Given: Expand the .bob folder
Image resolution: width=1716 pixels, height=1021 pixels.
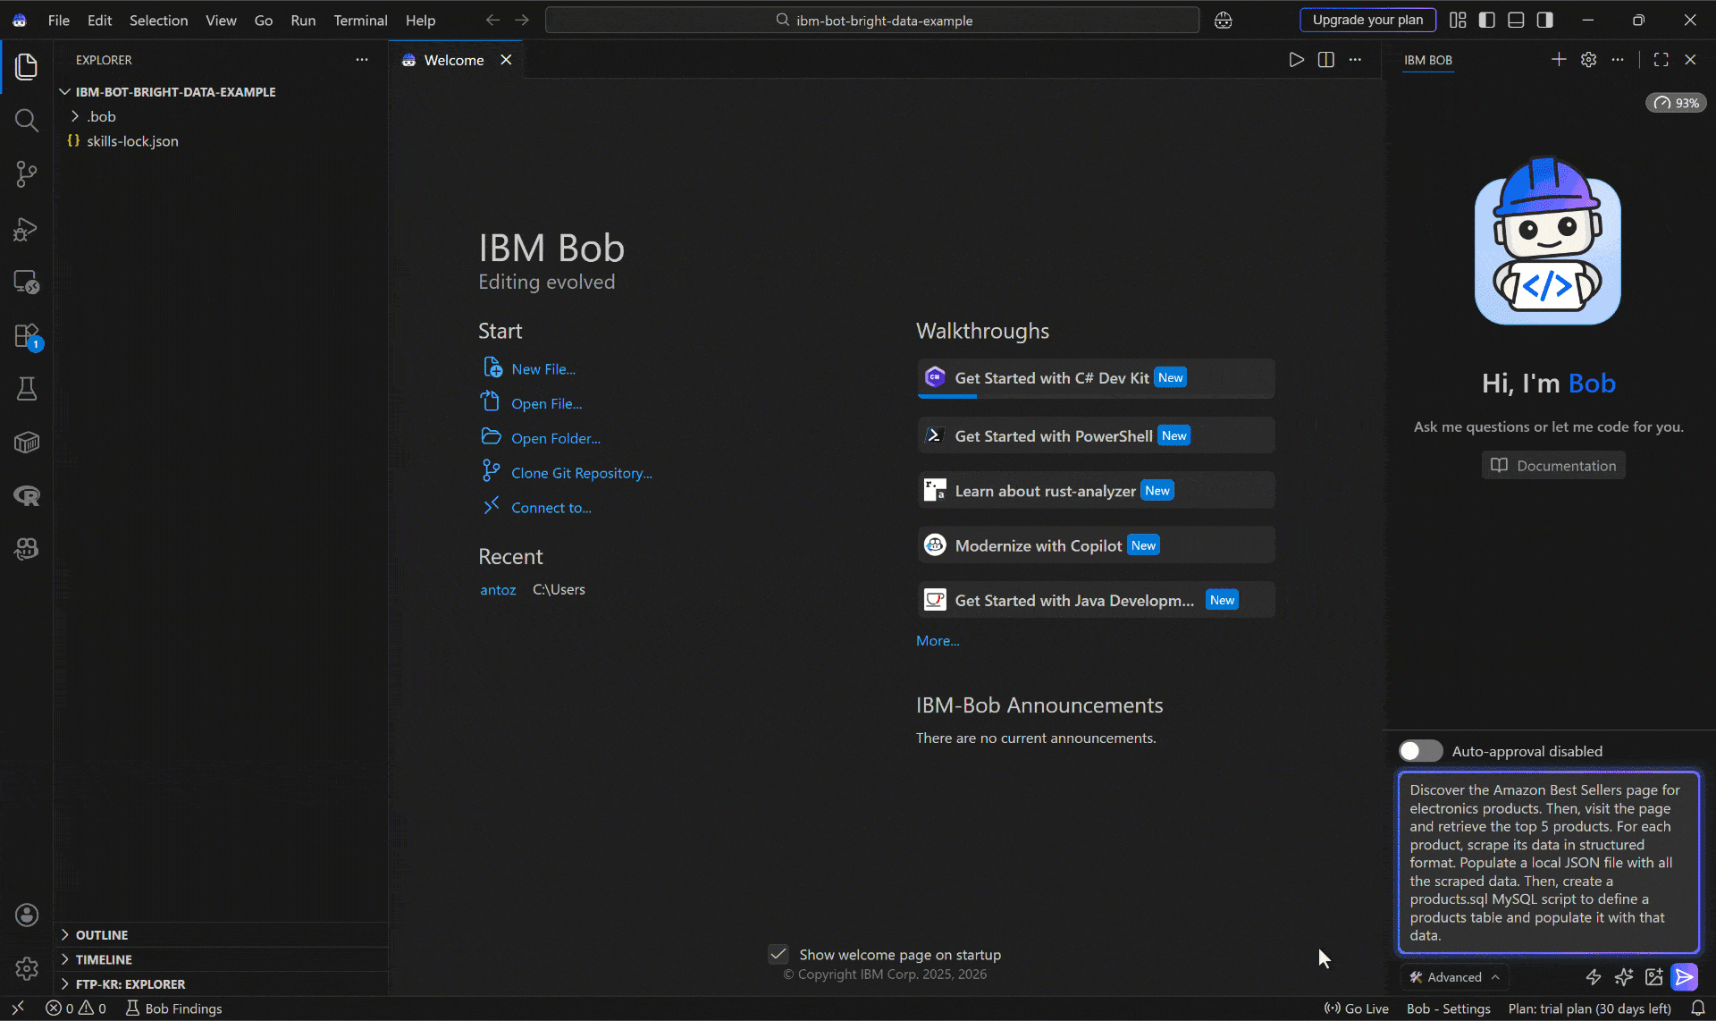Looking at the screenshot, I should tap(101, 117).
